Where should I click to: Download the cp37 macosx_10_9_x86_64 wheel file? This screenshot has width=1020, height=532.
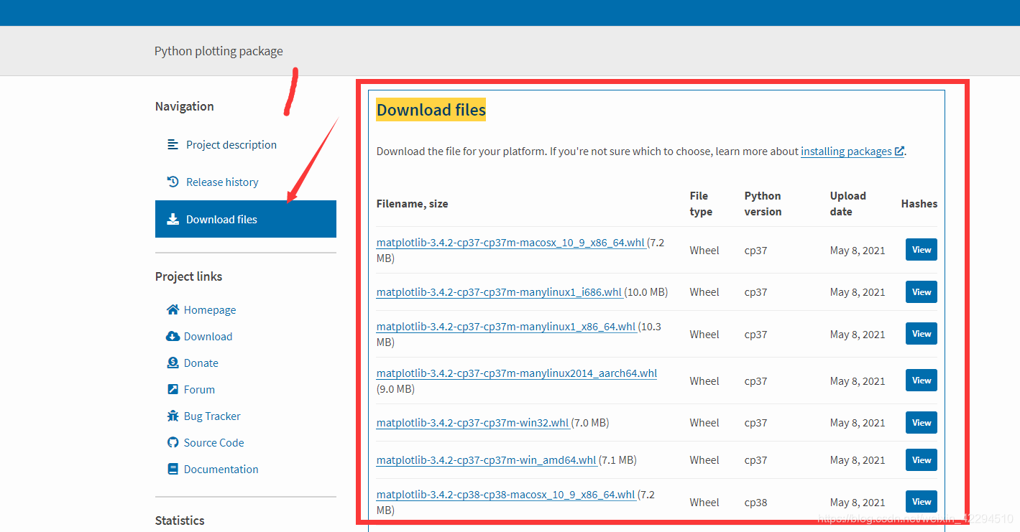click(510, 243)
